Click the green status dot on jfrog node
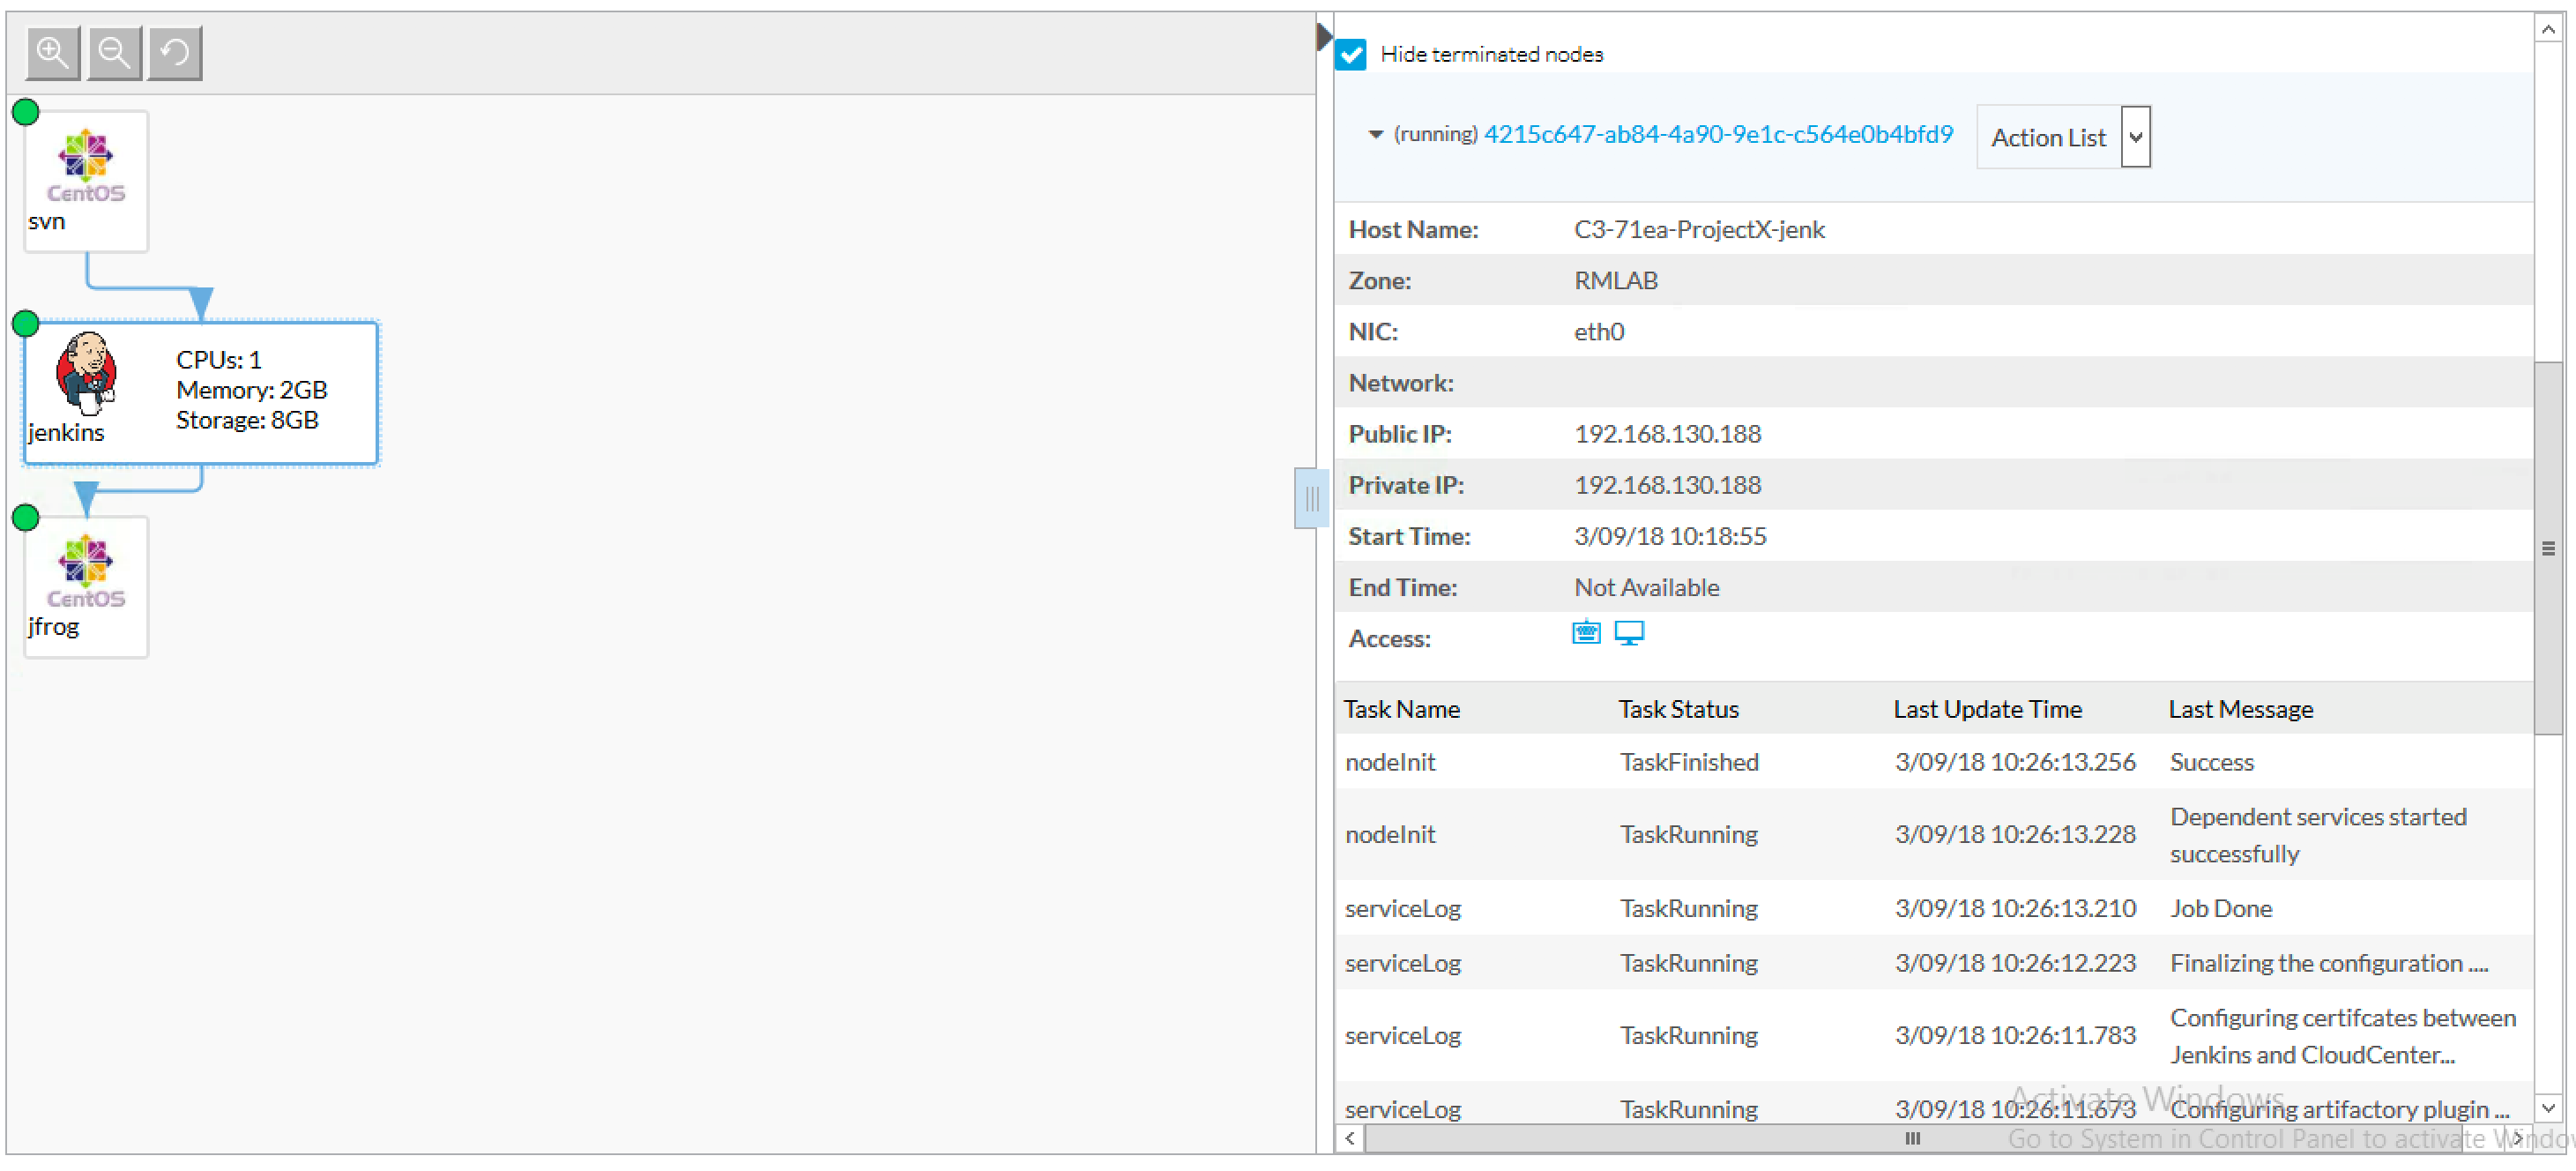The height and width of the screenshot is (1171, 2576). tap(25, 518)
